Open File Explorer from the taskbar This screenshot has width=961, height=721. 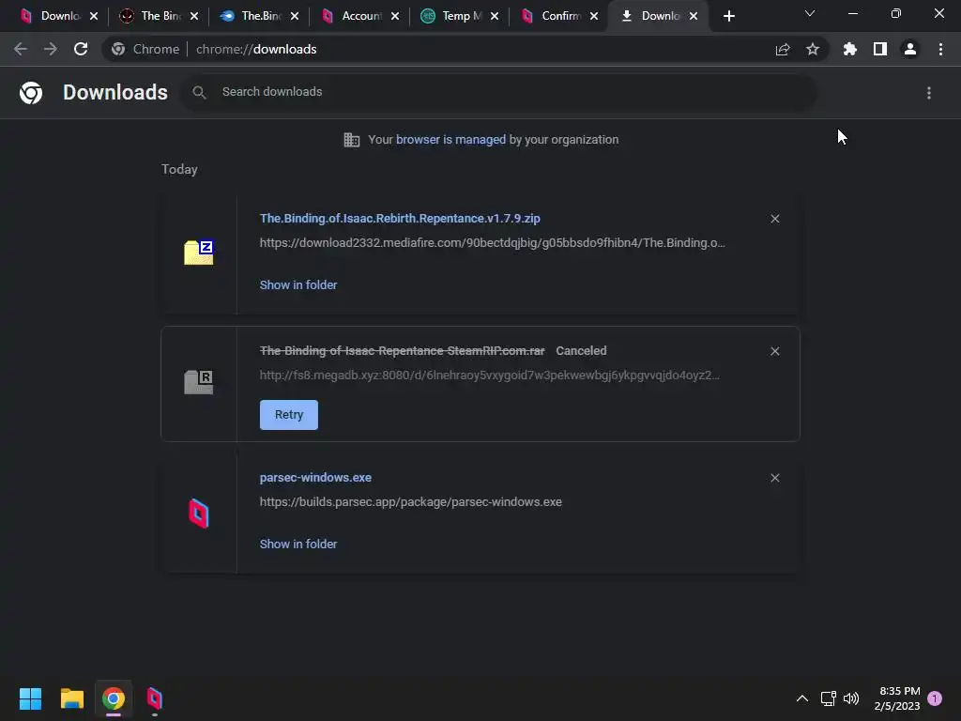(x=71, y=698)
